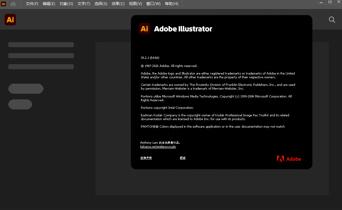Image resolution: width=342 pixels, height=210 pixels.
Task: Click the 法律声明 legal notice link
Action: [x=146, y=157]
